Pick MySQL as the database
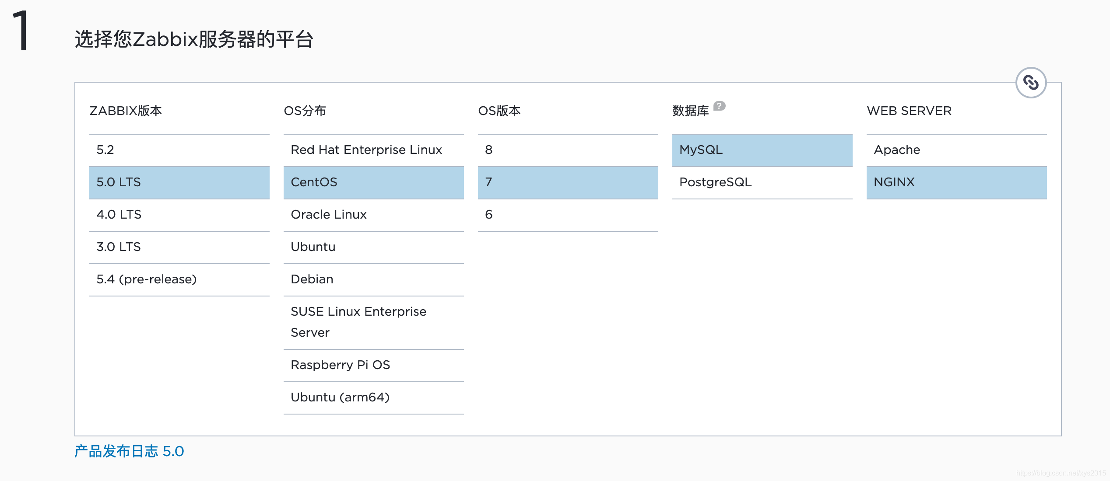Image resolution: width=1110 pixels, height=481 pixels. [x=762, y=150]
